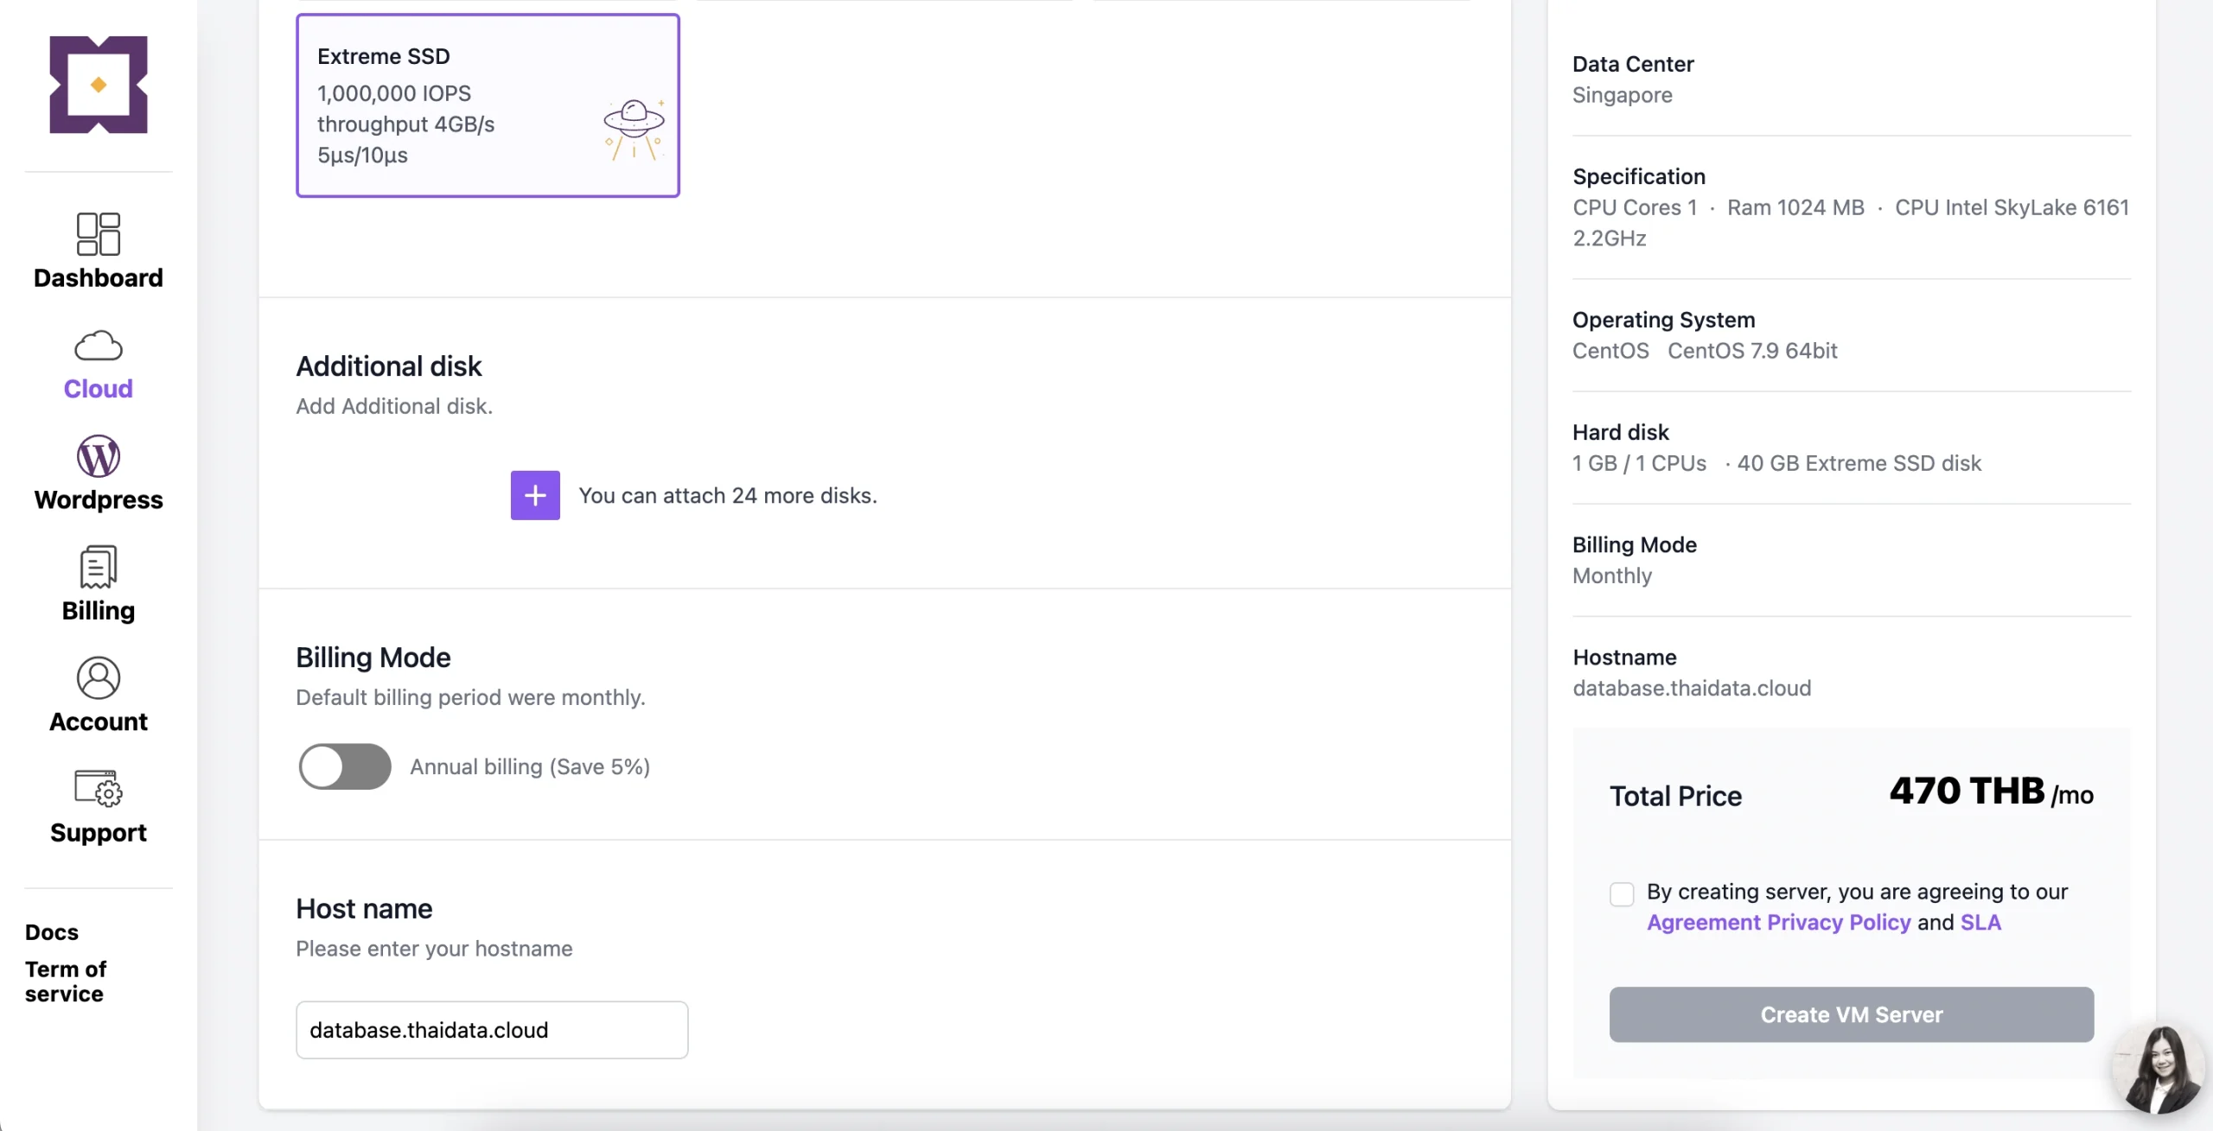Click the Monthly billing mode value
2213x1131 pixels.
1611,576
